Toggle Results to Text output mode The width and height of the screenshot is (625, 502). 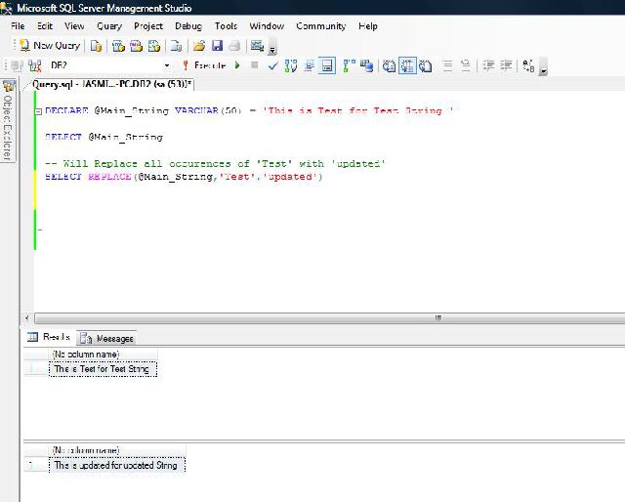(x=390, y=65)
